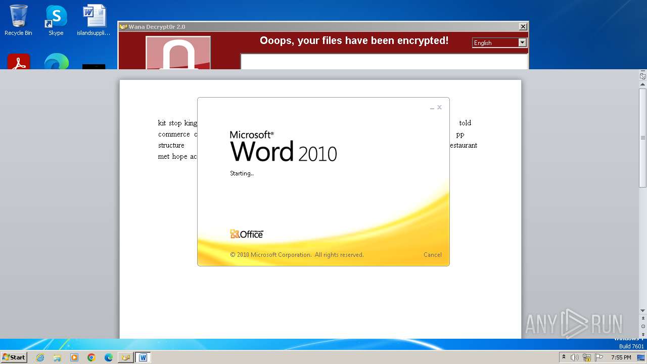Viewport: 647px width, 364px height.
Task: Open File Explorer from taskbar
Action: [57, 357]
